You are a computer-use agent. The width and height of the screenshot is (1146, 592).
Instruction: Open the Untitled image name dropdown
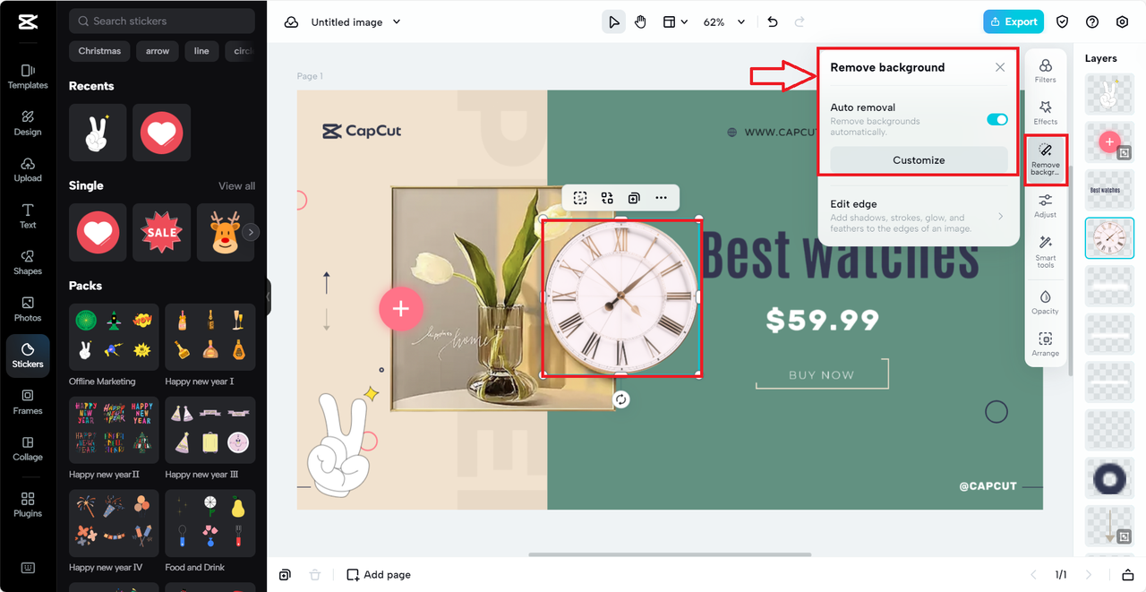tap(355, 22)
